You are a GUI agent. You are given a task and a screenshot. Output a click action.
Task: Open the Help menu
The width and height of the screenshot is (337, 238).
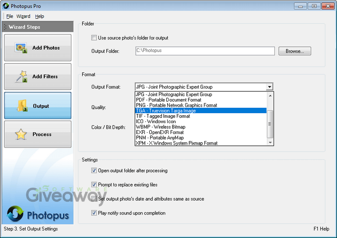(39, 16)
